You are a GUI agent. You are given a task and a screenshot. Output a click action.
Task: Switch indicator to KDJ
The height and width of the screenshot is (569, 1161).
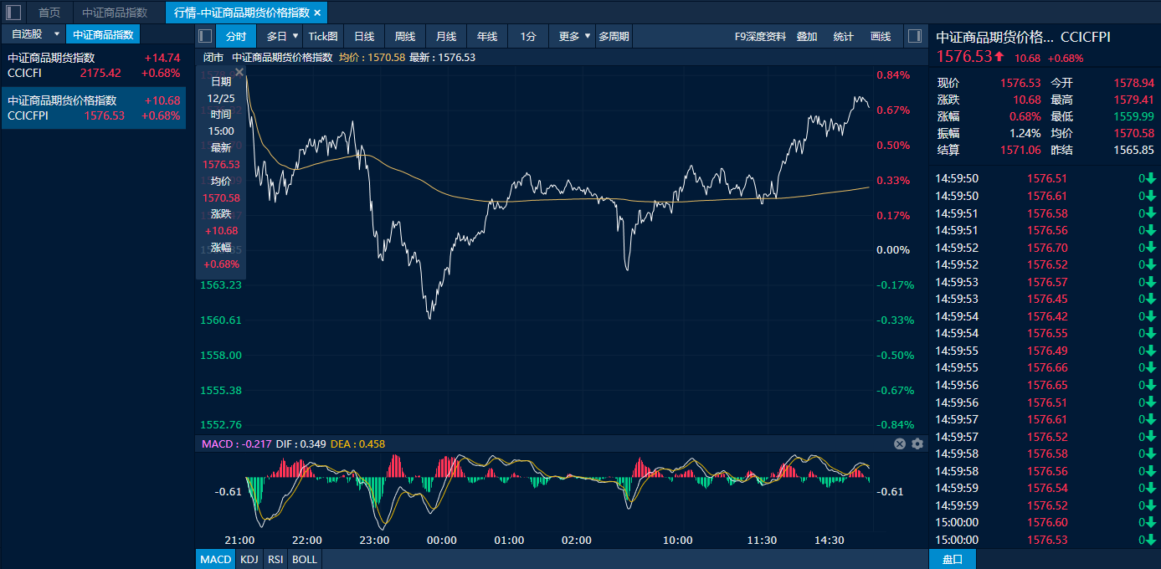coord(249,559)
